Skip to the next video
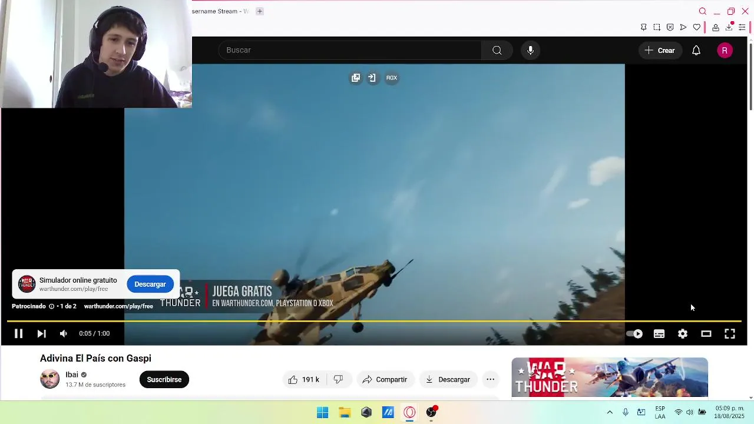This screenshot has width=754, height=424. click(41, 333)
